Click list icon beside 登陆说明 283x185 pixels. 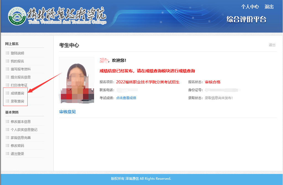7,53
